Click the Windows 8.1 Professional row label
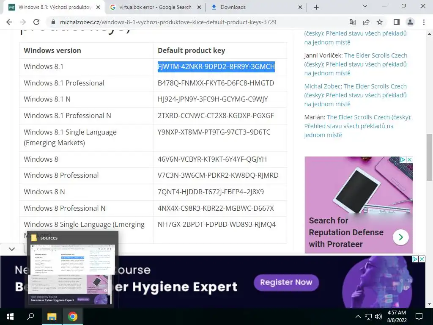This screenshot has height=325, width=433. tap(64, 83)
